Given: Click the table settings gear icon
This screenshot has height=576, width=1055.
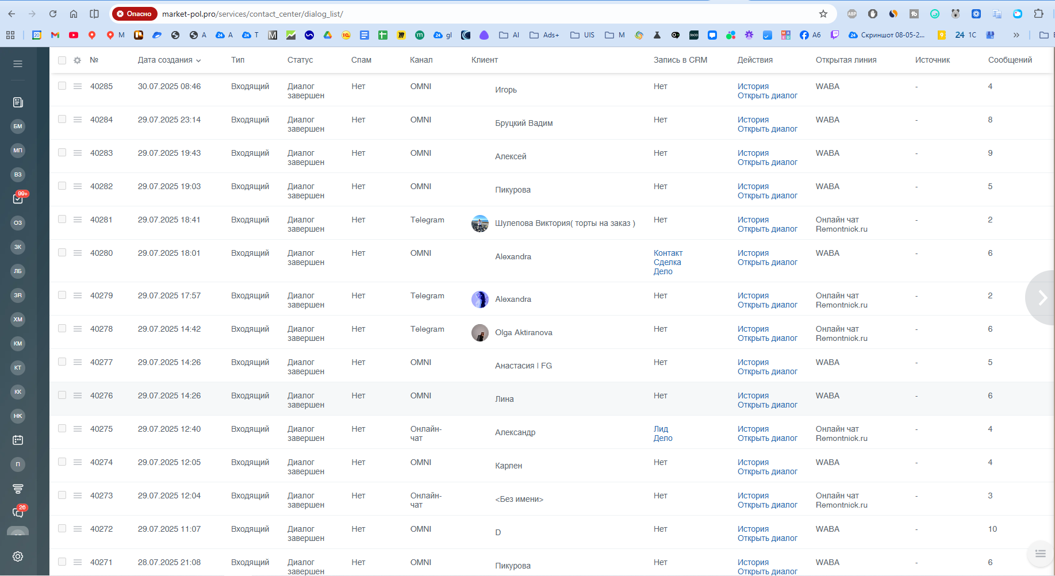Looking at the screenshot, I should (x=77, y=60).
